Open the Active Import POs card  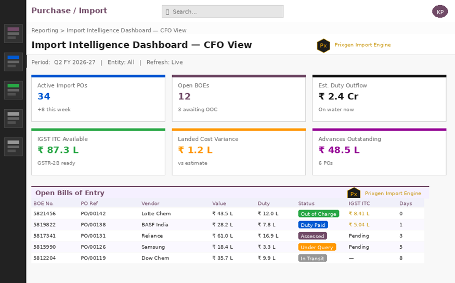(x=98, y=98)
